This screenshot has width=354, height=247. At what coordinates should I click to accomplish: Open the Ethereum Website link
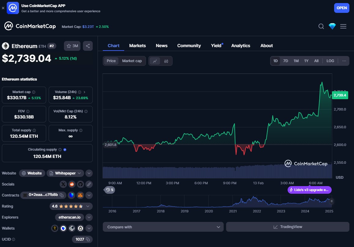[32, 173]
